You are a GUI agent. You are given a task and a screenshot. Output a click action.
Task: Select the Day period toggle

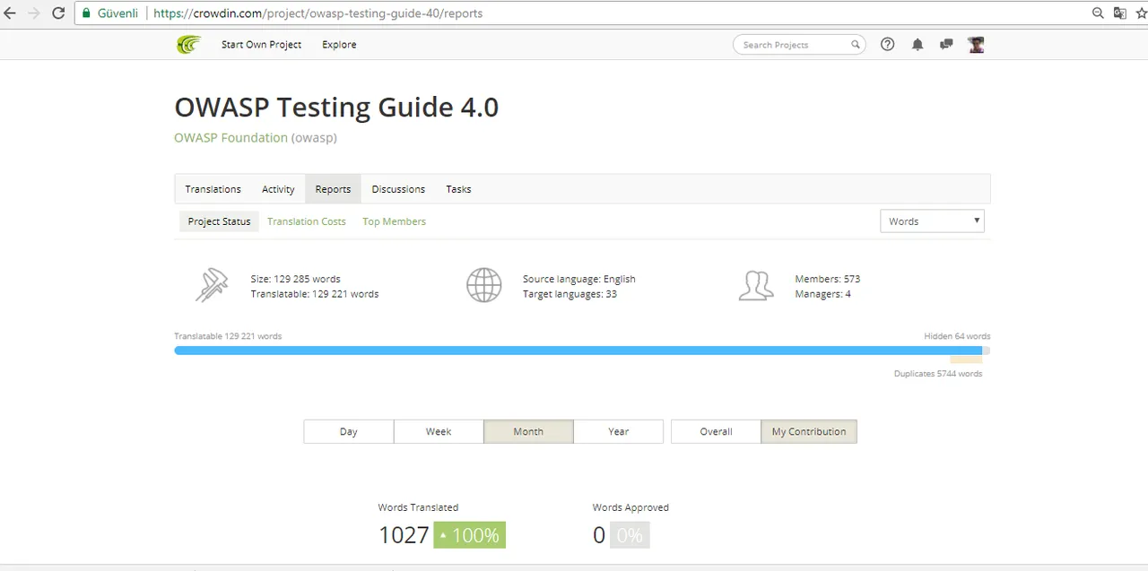tap(349, 431)
